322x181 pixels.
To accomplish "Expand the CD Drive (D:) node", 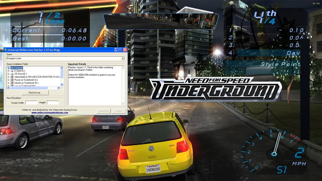I will point(9,74).
